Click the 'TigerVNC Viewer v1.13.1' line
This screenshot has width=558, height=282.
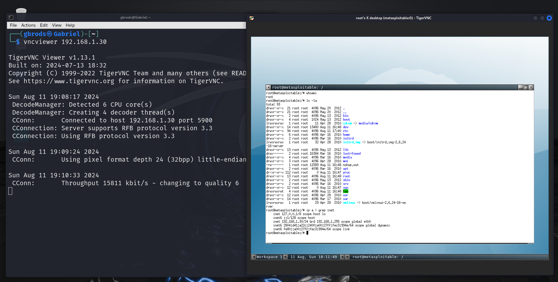[x=52, y=58]
